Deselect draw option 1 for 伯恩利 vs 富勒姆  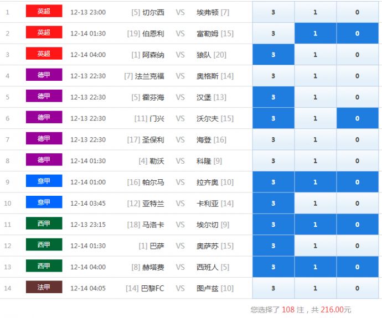tap(315, 33)
